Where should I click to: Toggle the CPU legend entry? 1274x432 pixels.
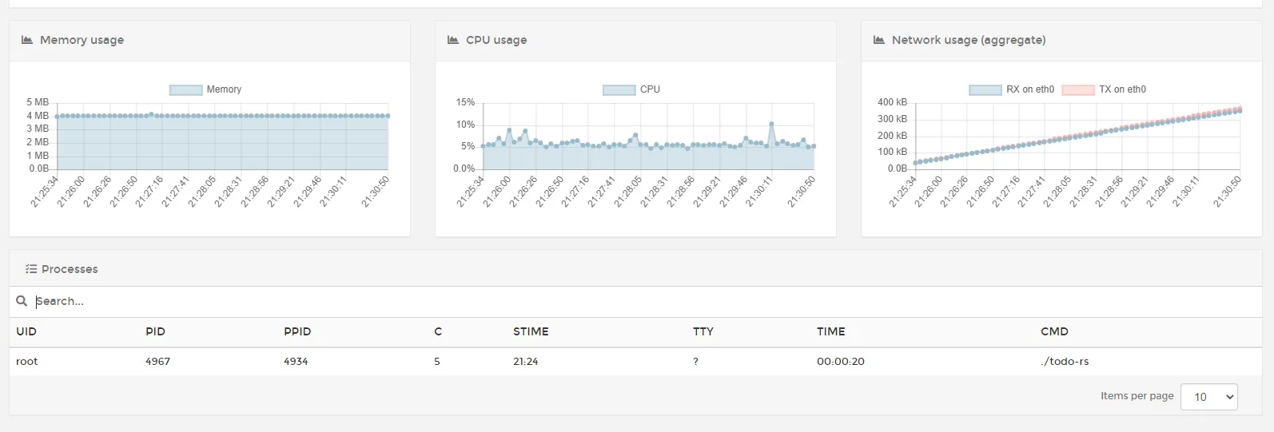[x=631, y=89]
